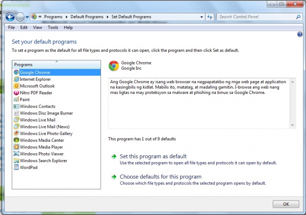Click Choose defaults for this program
The image size is (306, 215).
point(160,177)
